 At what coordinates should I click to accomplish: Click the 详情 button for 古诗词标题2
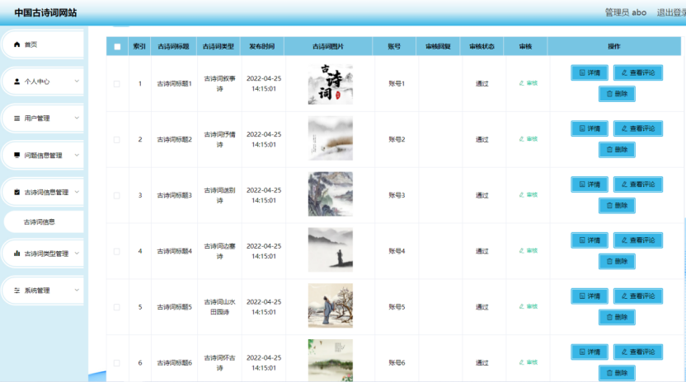point(590,128)
